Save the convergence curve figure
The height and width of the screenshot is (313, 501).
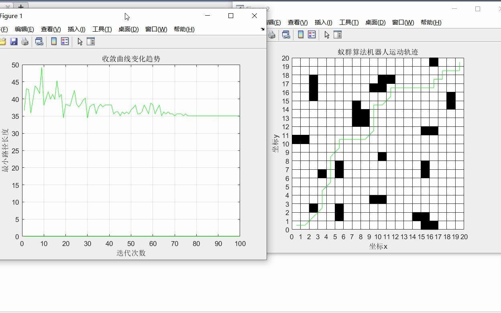pos(14,41)
